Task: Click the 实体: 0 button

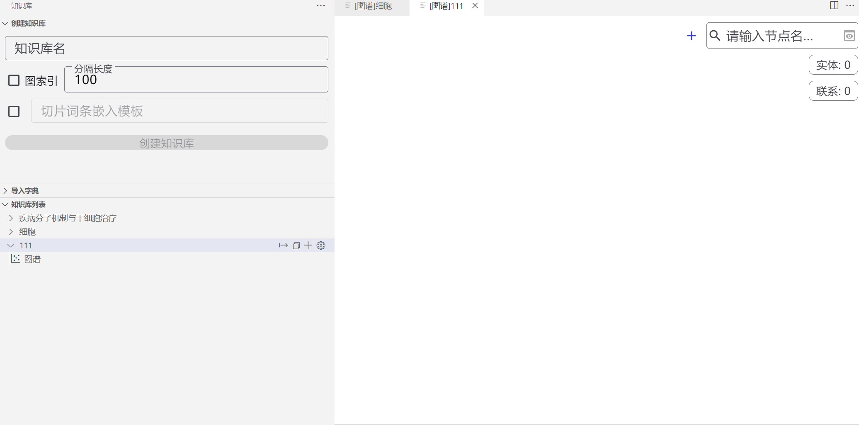Action: [x=833, y=65]
